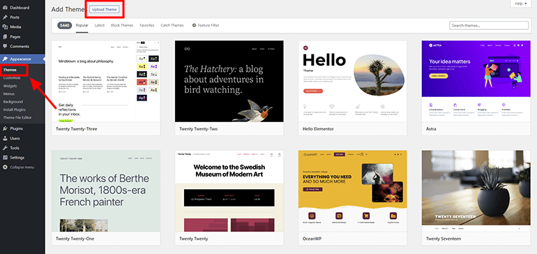Viewport: 537px width, 254px height.
Task: Go to Media in sidebar
Action: [15, 27]
